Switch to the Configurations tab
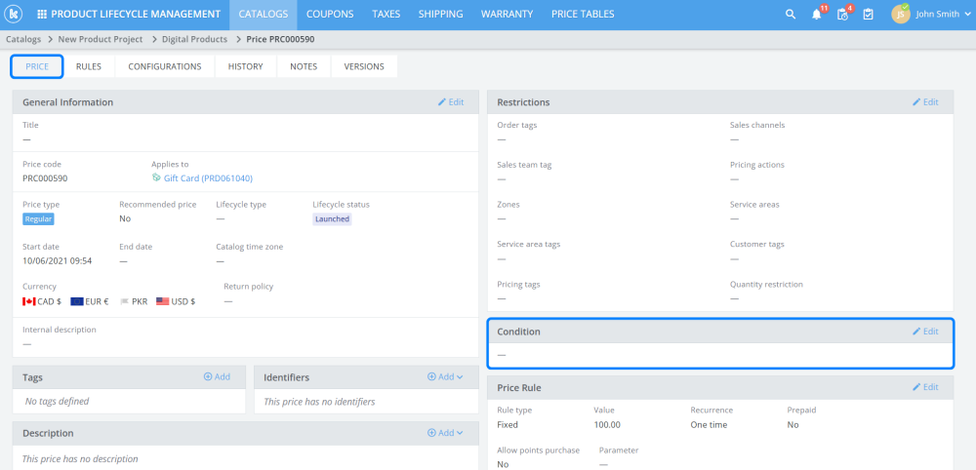The width and height of the screenshot is (976, 470). [165, 66]
